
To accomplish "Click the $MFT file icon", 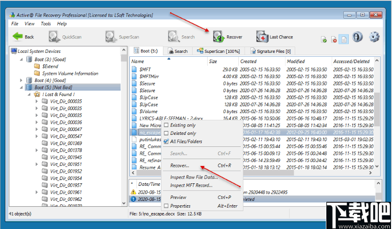I will (135, 69).
